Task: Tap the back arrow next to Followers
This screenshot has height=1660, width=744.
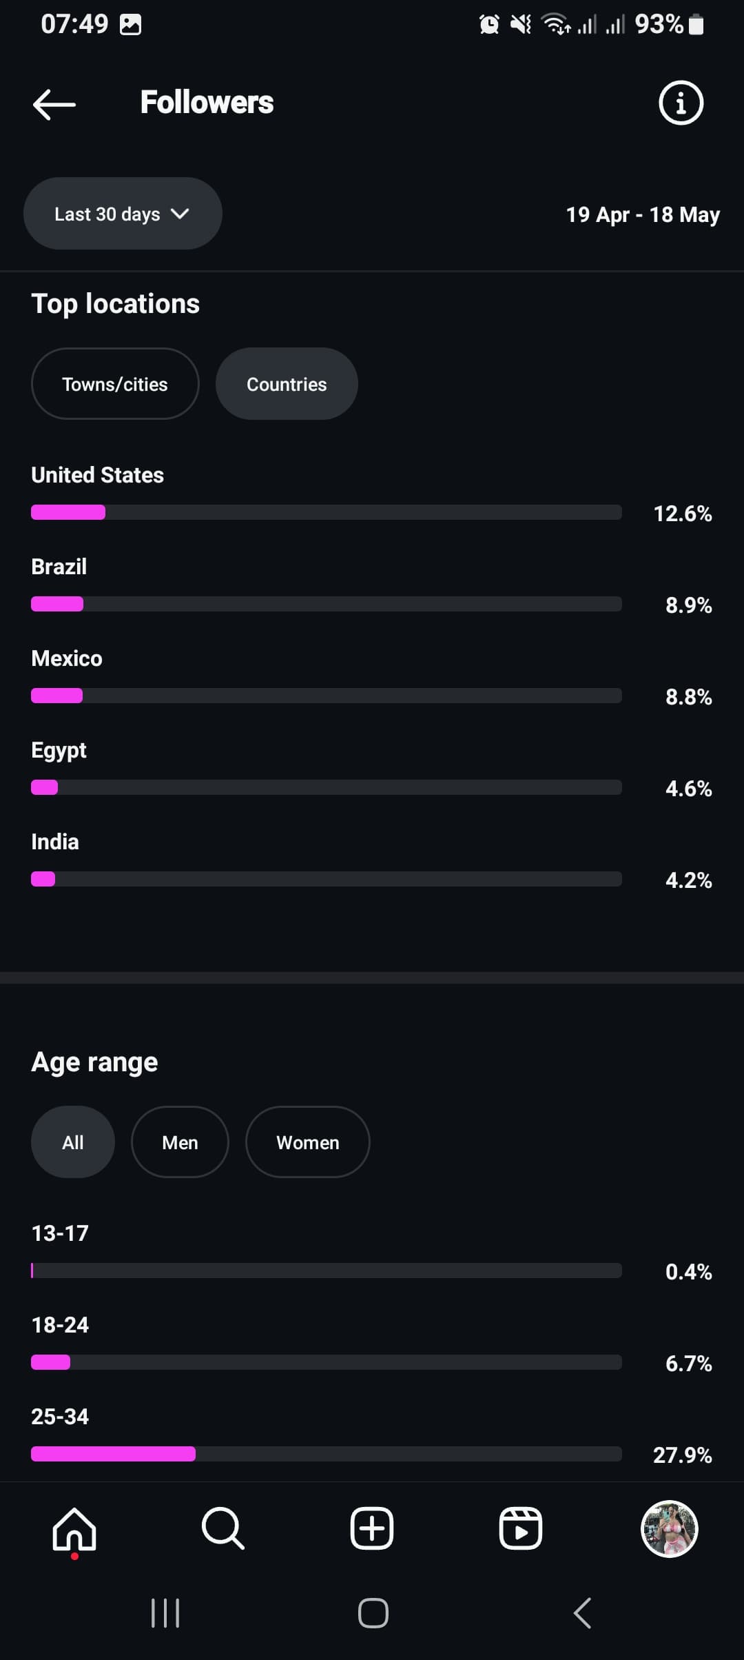Action: click(54, 104)
